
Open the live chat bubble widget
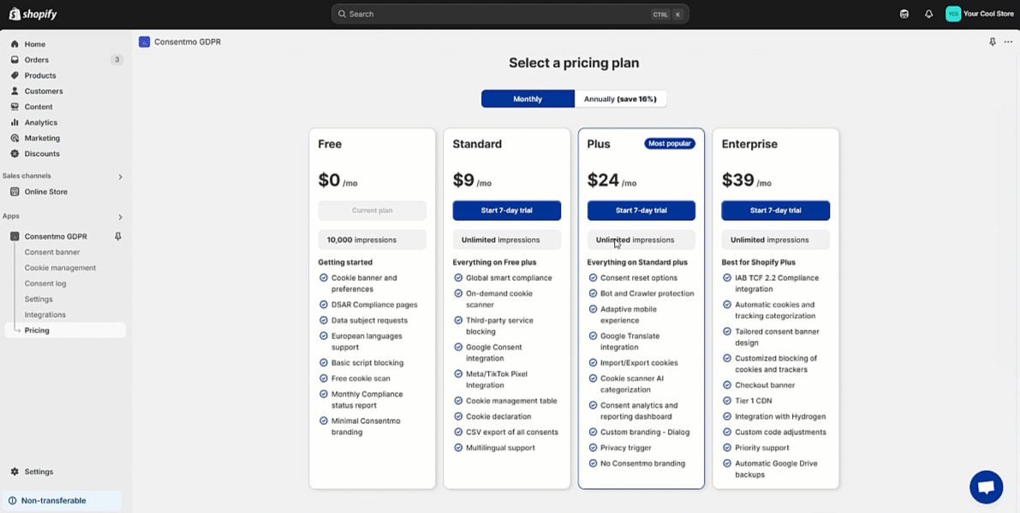(986, 486)
